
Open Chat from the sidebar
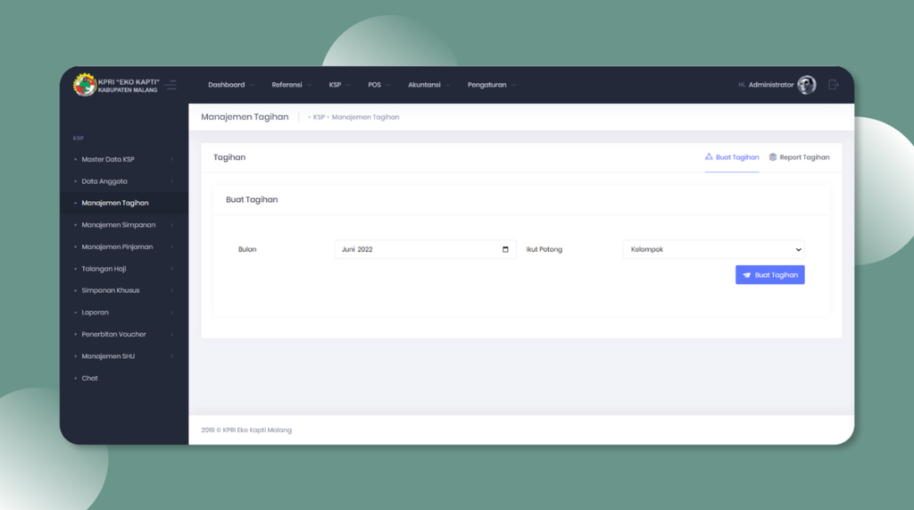[x=123, y=378]
